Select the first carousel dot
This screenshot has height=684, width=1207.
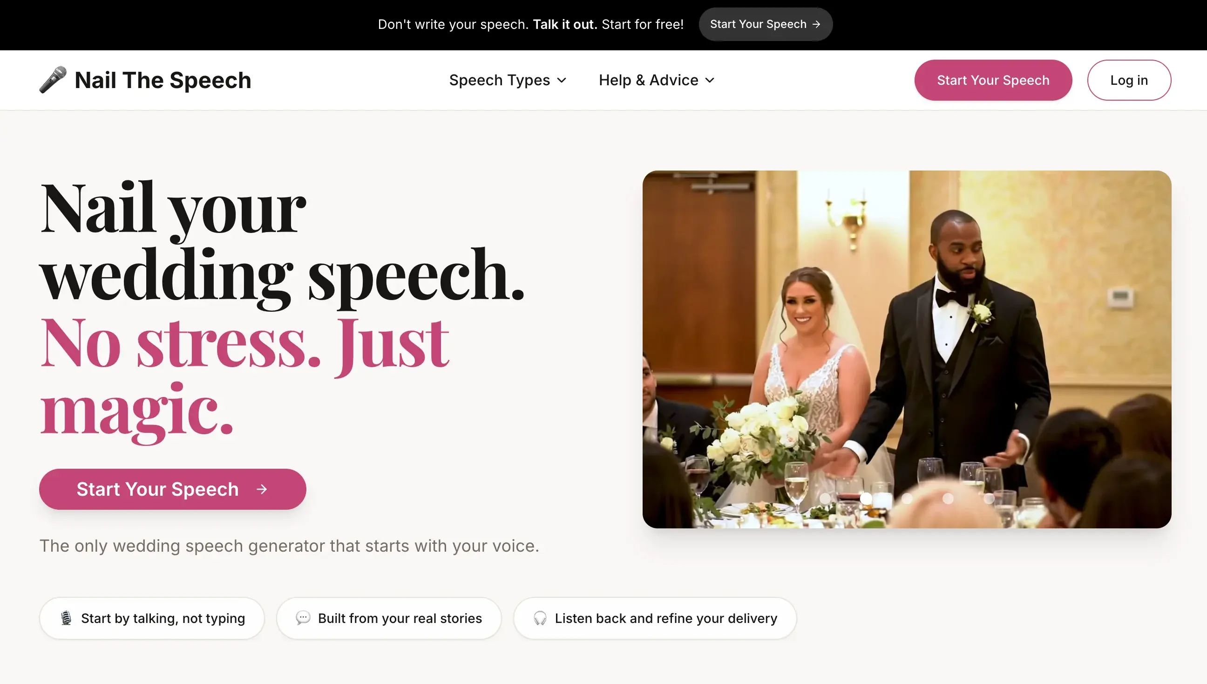pyautogui.click(x=825, y=499)
